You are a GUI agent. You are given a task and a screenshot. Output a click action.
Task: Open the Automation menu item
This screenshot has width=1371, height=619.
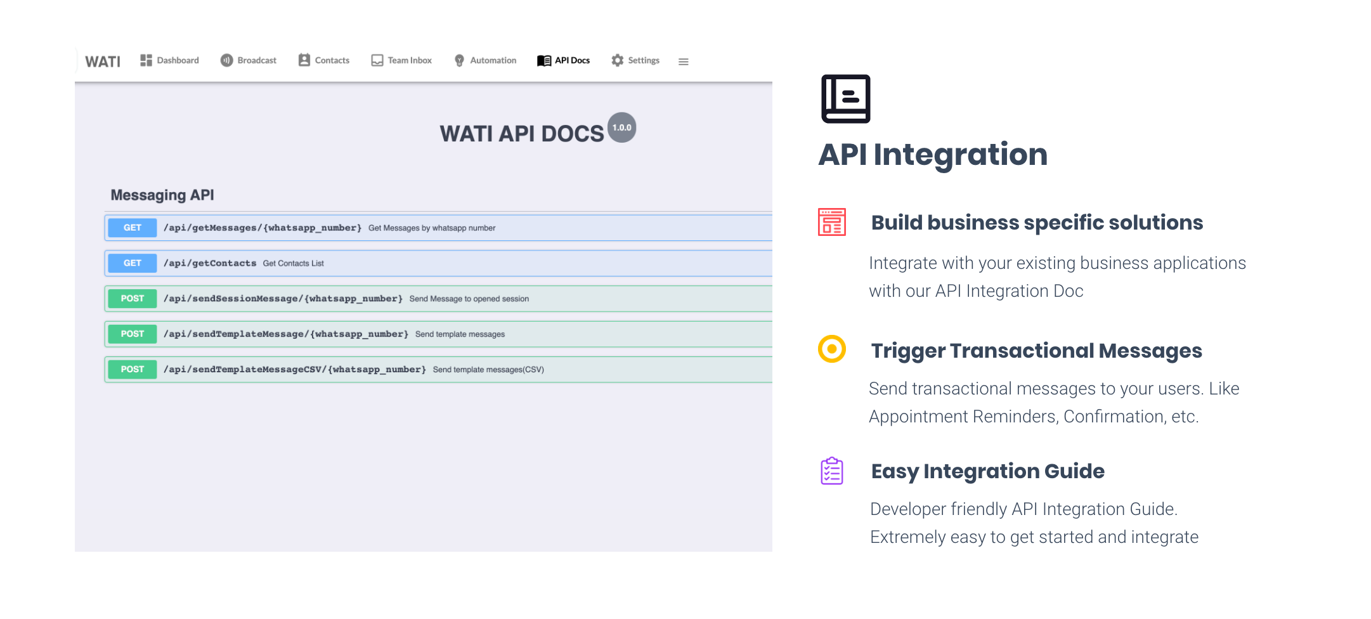point(486,60)
